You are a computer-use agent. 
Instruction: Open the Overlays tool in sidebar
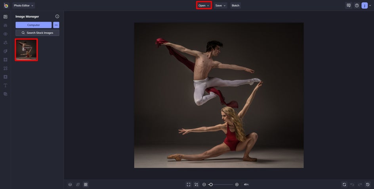tap(6, 77)
